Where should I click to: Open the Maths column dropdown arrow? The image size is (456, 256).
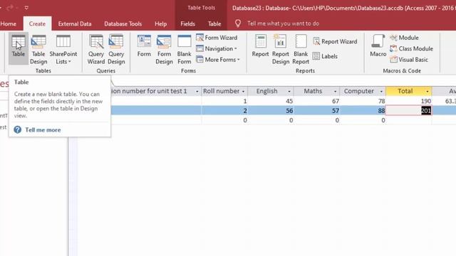click(x=335, y=92)
